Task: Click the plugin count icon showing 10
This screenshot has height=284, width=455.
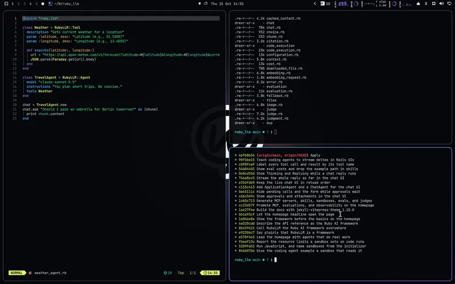Action: click(x=168, y=273)
